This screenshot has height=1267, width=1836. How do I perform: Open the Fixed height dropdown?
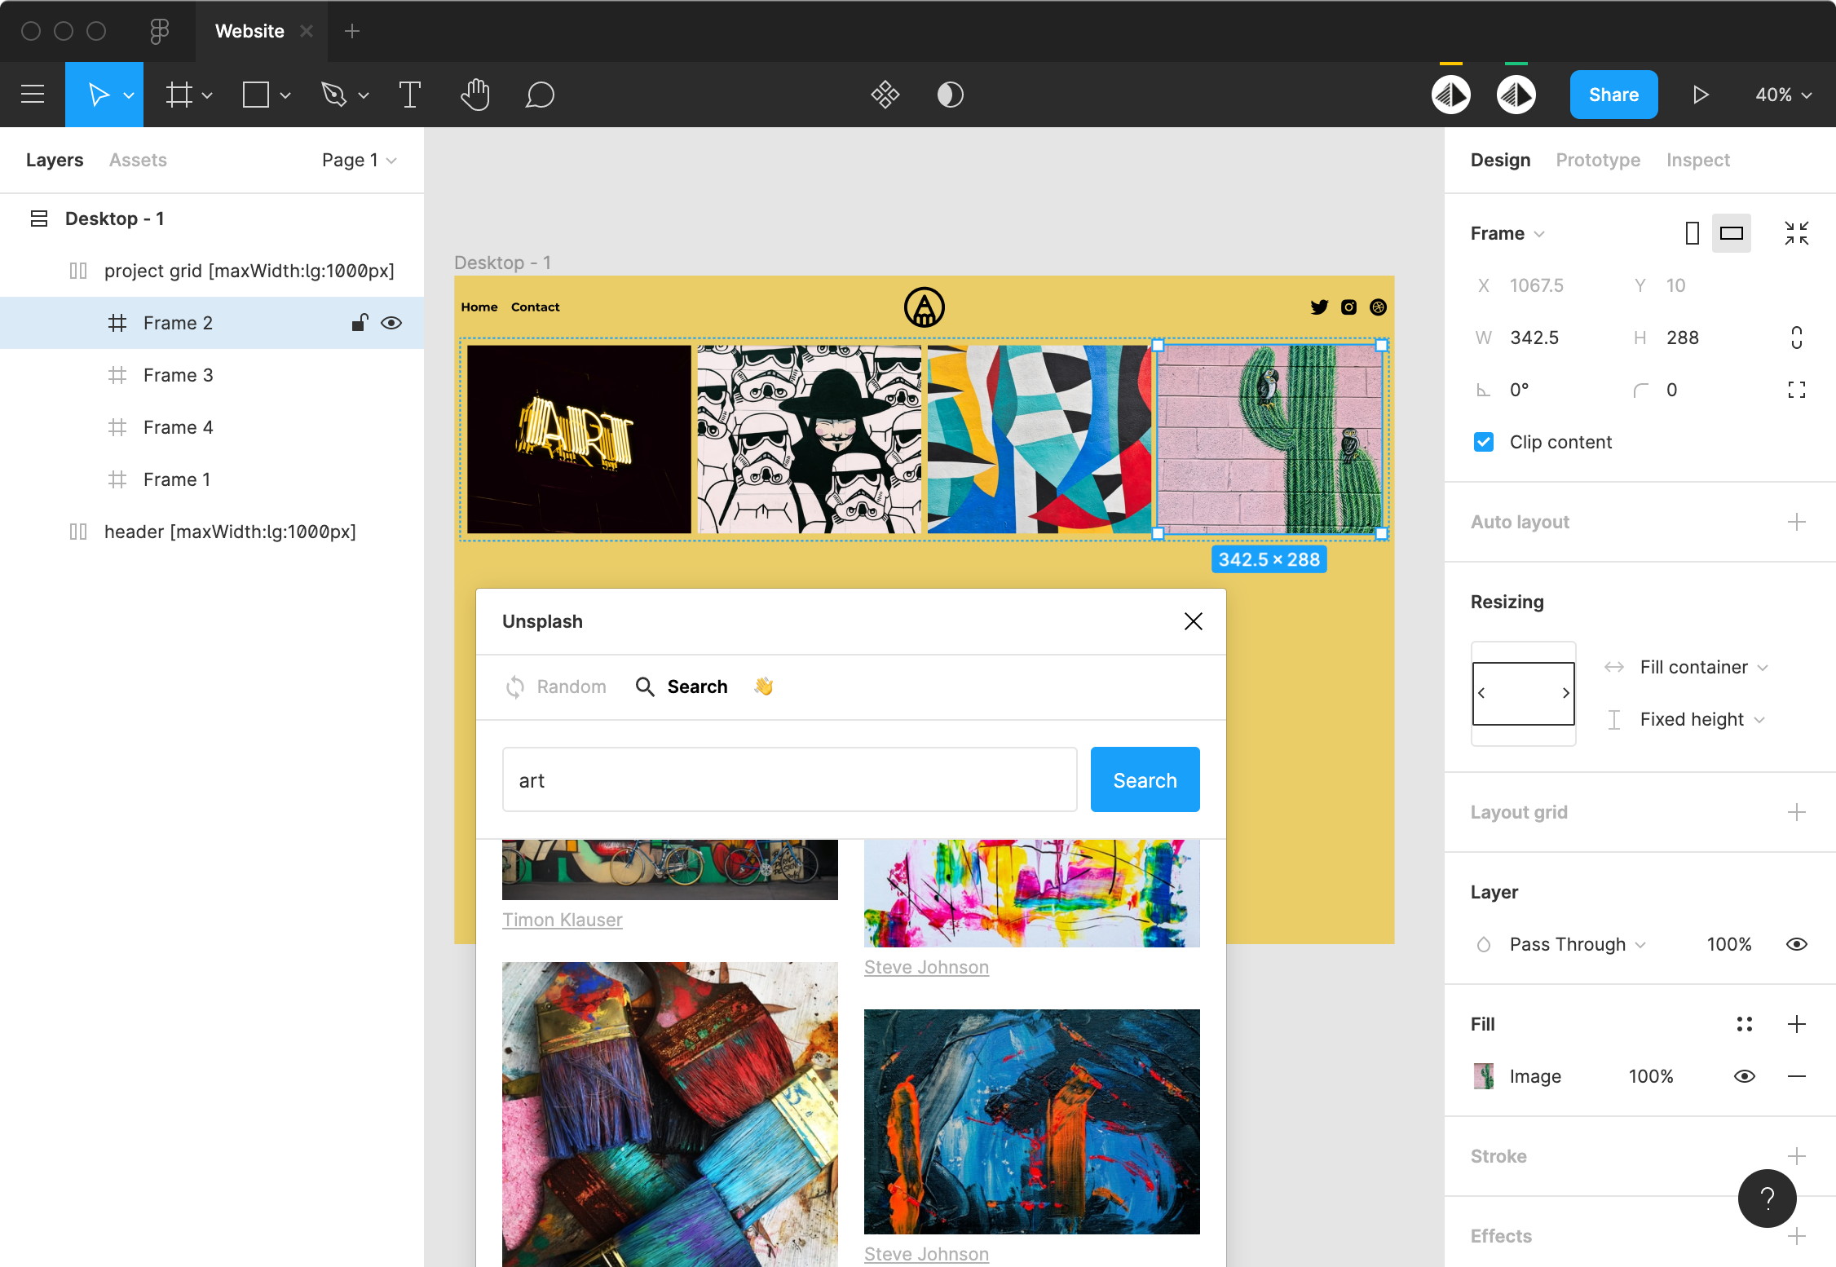pos(1702,719)
